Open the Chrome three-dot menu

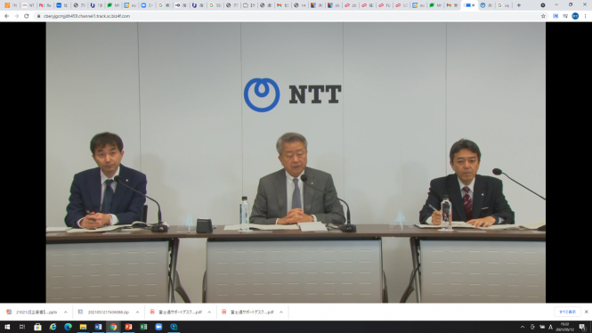[586, 16]
